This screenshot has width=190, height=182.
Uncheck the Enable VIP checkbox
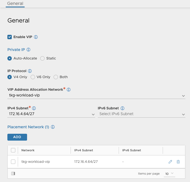point(10,37)
